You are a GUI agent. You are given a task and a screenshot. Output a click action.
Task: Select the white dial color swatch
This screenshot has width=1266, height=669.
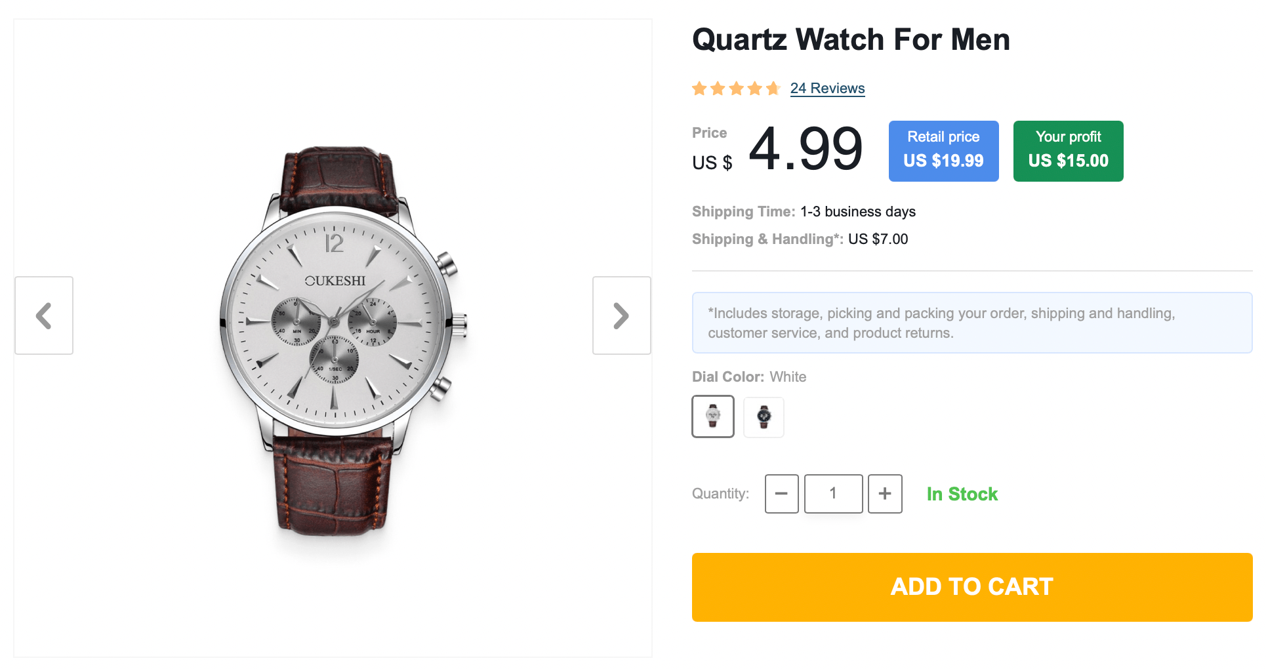713,416
